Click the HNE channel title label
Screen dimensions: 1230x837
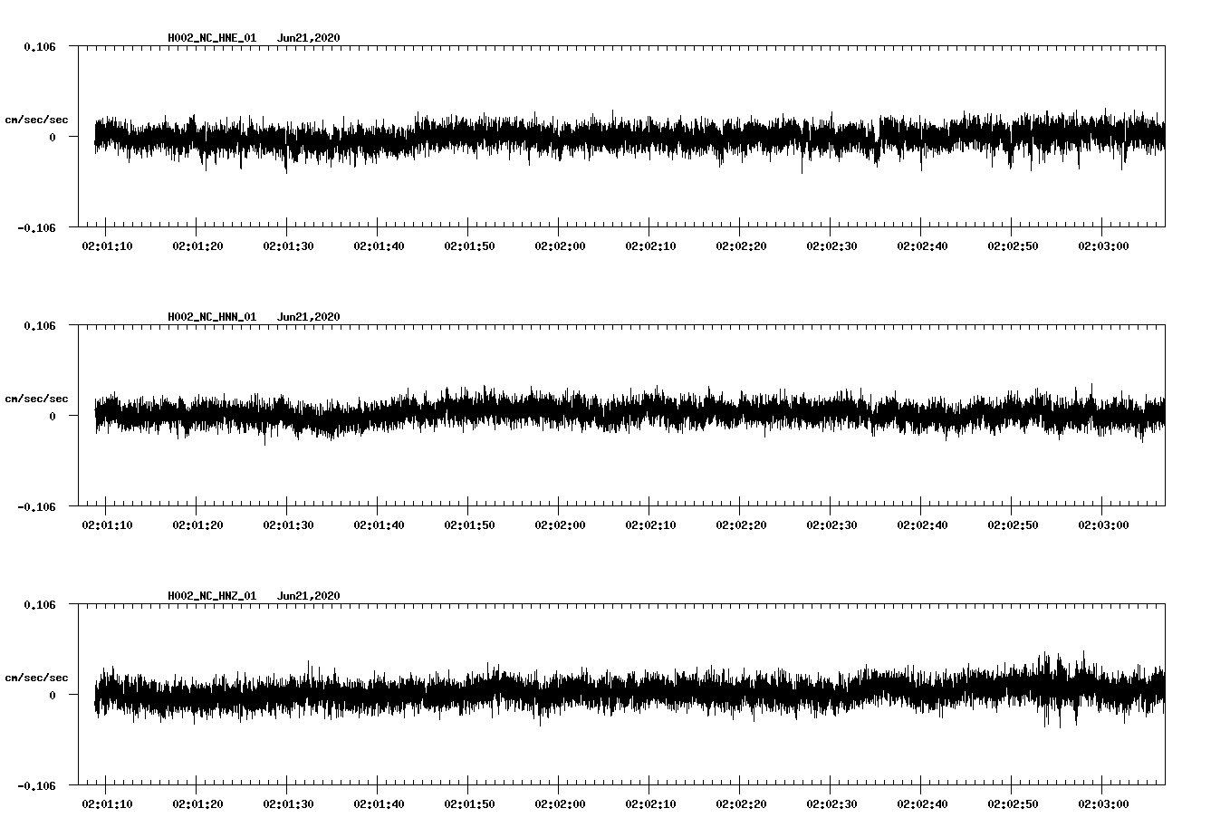click(212, 38)
